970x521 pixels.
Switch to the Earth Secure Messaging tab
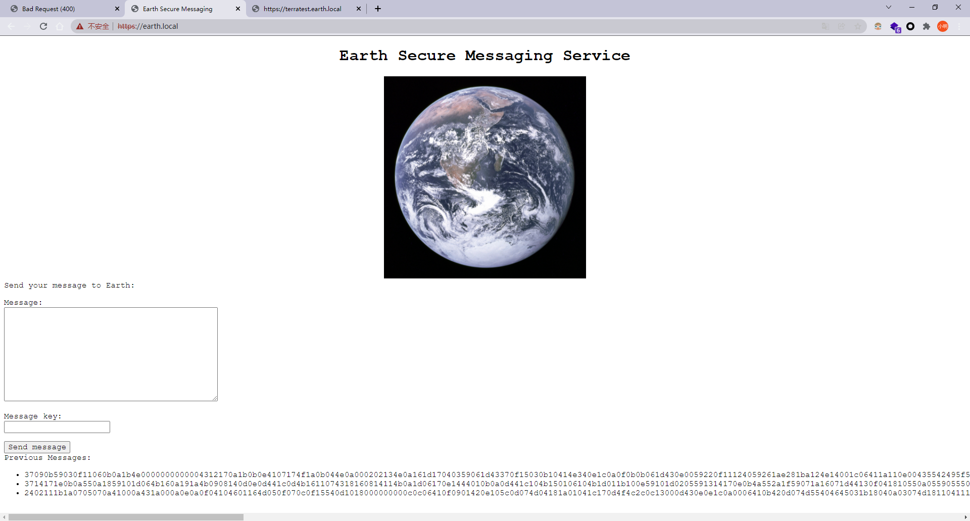pyautogui.click(x=185, y=9)
